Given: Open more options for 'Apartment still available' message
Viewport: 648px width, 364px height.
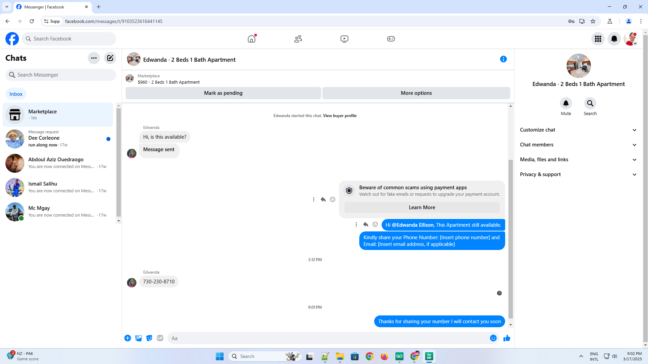Looking at the screenshot, I should tap(356, 225).
